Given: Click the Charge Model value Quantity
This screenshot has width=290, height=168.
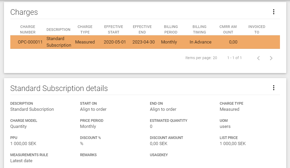Looking at the screenshot, I should [x=18, y=127].
